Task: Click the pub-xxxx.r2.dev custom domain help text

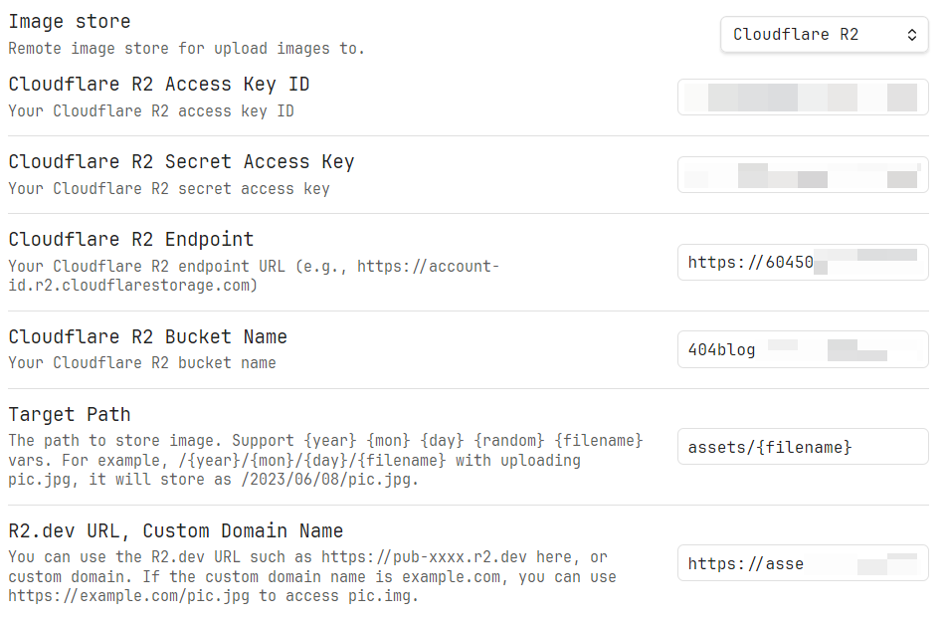Action: (x=312, y=576)
